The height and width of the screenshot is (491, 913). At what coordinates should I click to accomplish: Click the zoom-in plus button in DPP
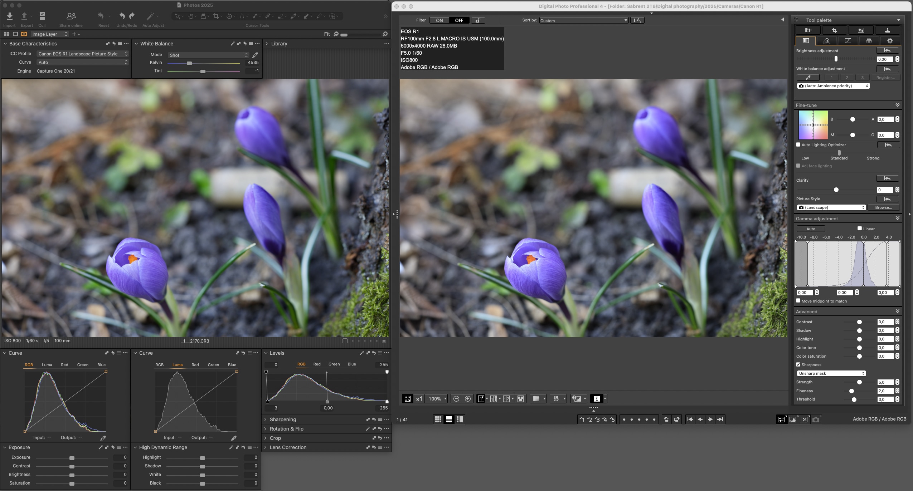coord(467,399)
